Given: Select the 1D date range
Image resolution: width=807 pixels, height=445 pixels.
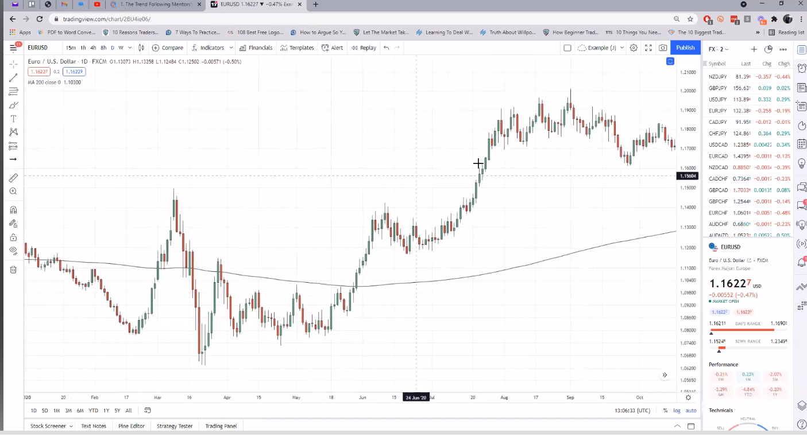Looking at the screenshot, I should pyautogui.click(x=33, y=410).
